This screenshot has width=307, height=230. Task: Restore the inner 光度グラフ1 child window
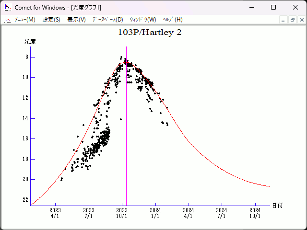[293, 20]
